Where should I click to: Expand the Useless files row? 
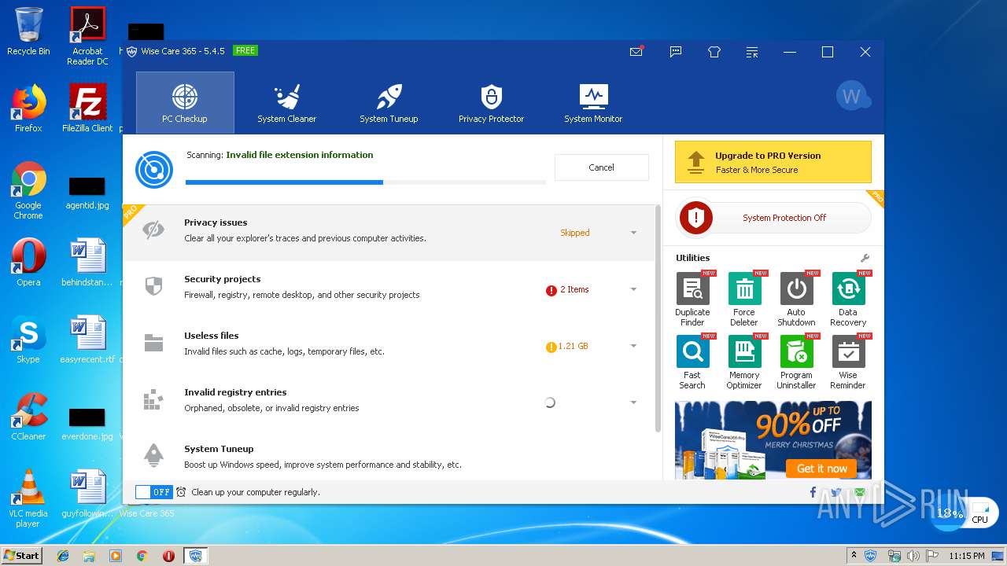click(x=633, y=346)
